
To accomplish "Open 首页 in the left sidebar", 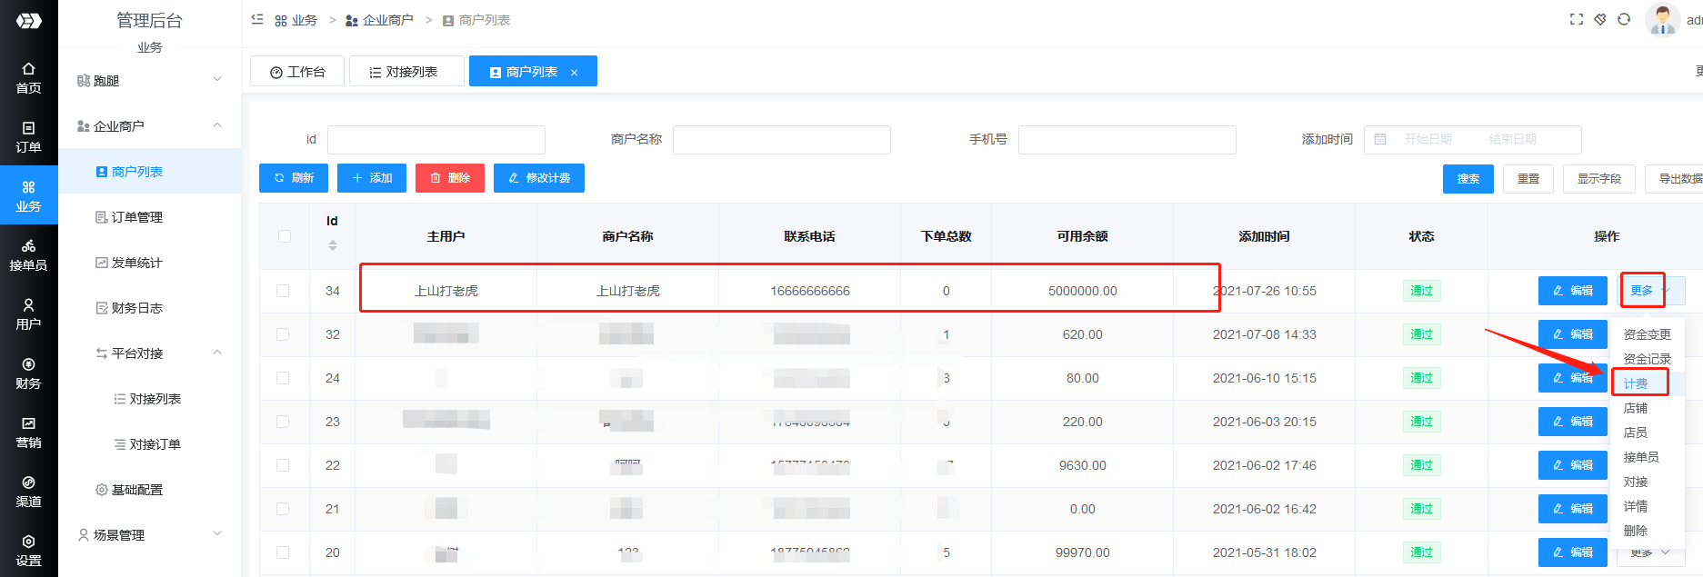I will 28,78.
